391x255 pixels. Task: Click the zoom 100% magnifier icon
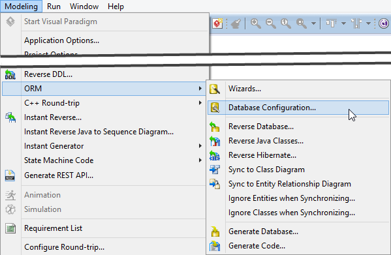(x=285, y=23)
